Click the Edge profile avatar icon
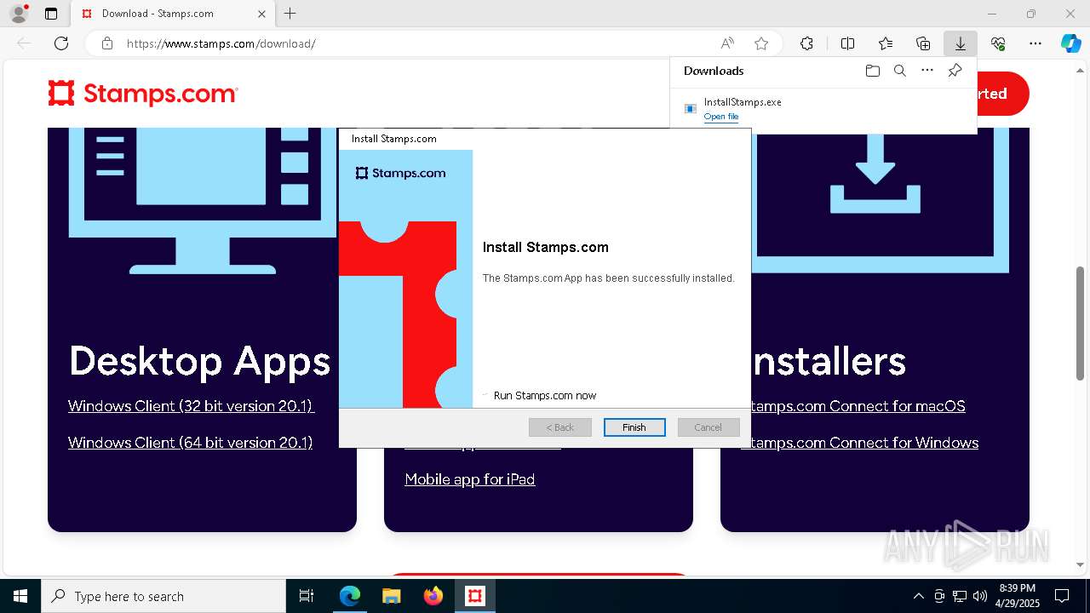 (x=18, y=14)
